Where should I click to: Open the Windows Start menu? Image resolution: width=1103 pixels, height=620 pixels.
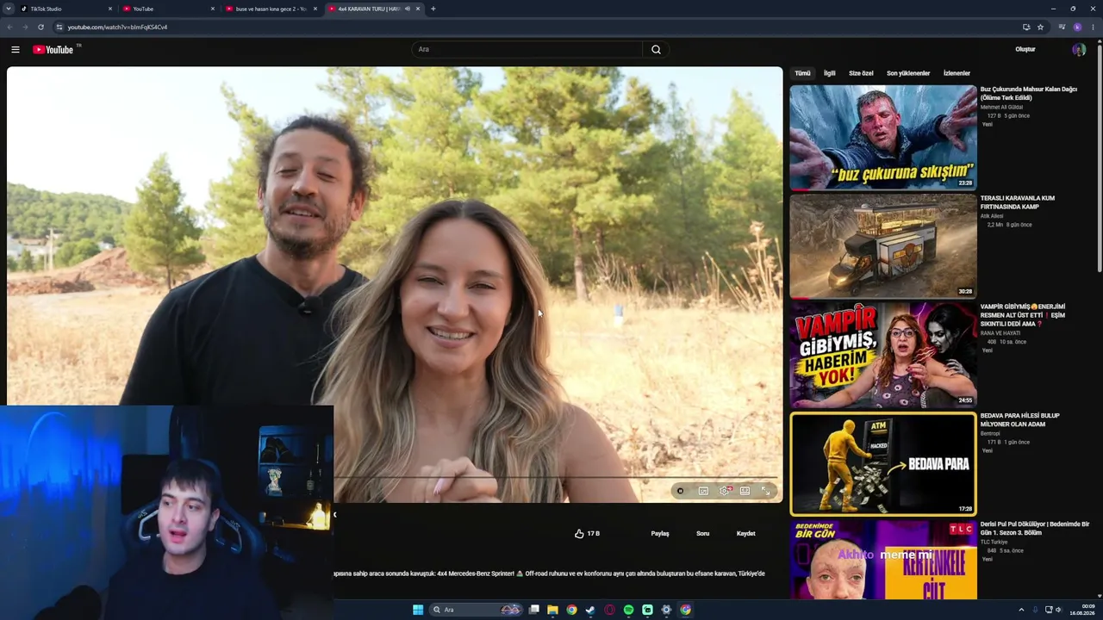pos(418,610)
